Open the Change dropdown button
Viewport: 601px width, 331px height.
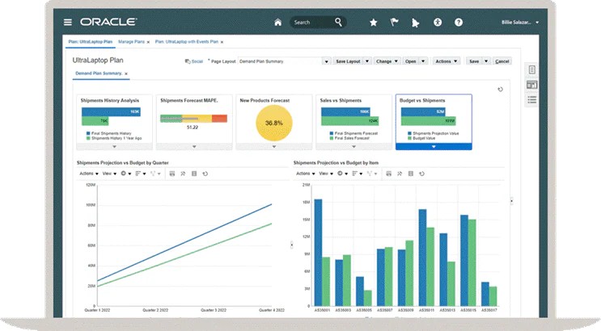387,61
